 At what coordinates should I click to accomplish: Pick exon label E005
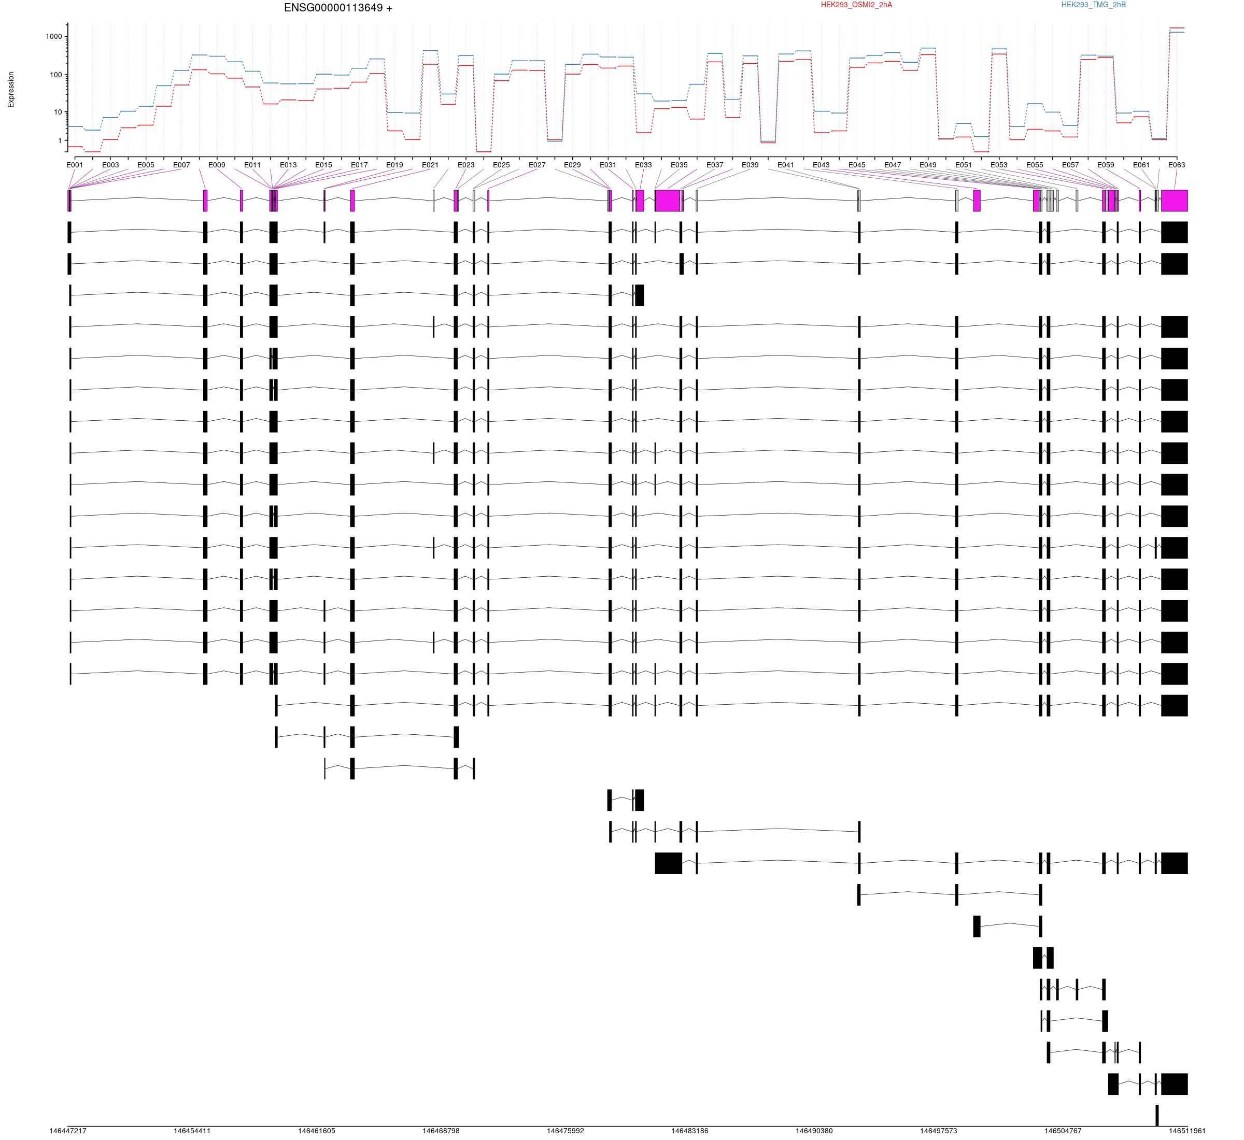click(x=146, y=165)
